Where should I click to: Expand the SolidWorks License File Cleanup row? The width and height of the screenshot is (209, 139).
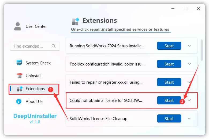click(x=189, y=118)
